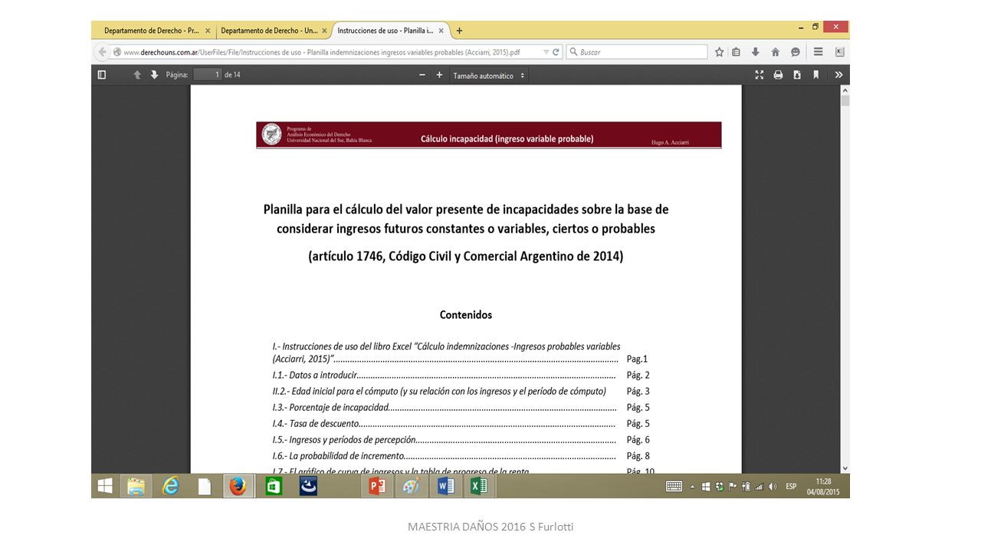Screen dimensions: 981x552
Task: Show bookmarks list icon
Action: [x=737, y=52]
